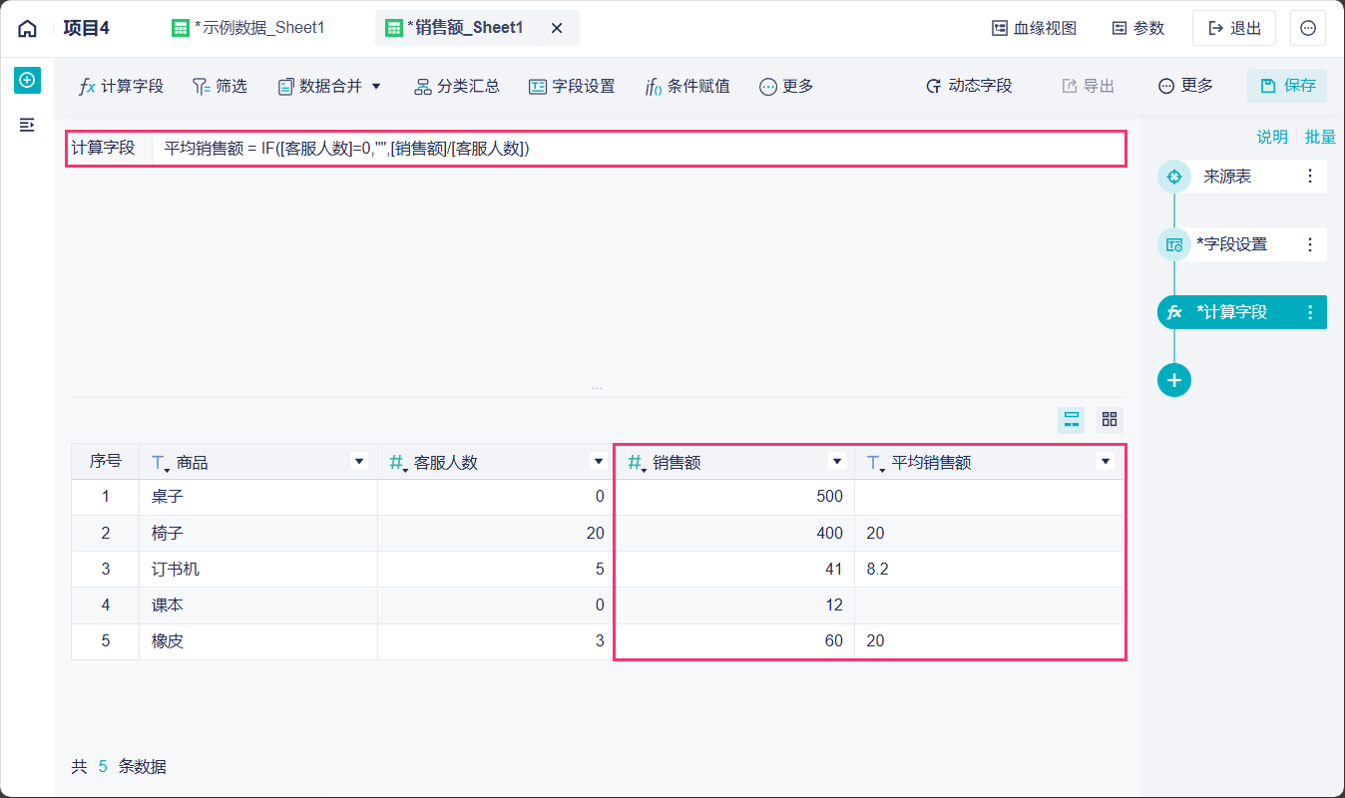Close the 销售额_Sheet1 tab
Viewport: 1345px width, 798px height.
click(x=557, y=28)
